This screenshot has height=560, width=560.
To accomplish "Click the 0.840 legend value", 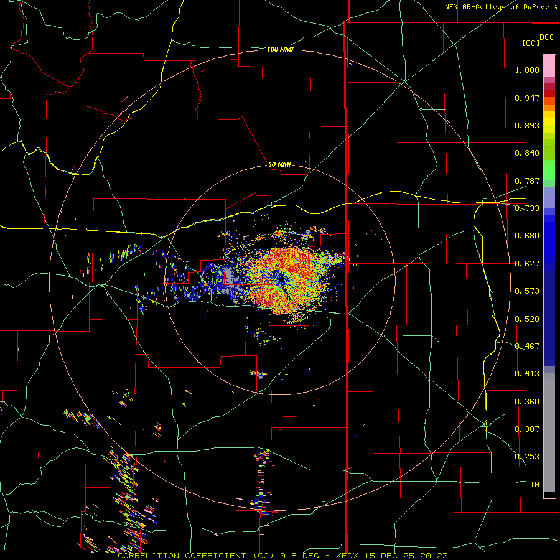I will click(527, 153).
